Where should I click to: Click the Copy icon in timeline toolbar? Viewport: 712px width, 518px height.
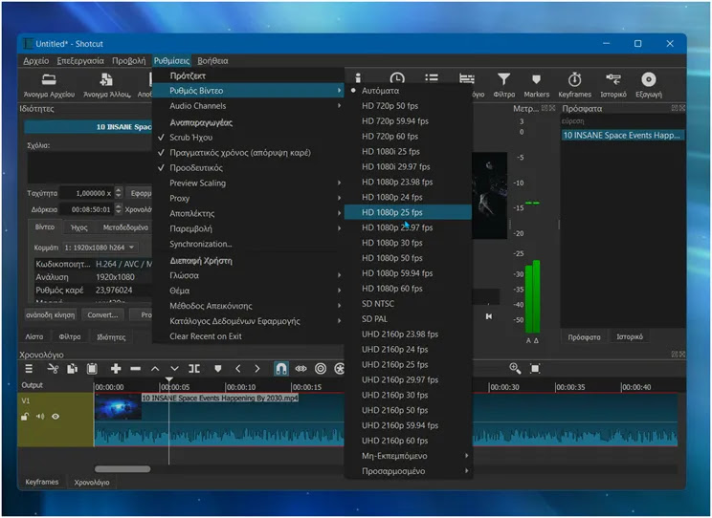(72, 369)
